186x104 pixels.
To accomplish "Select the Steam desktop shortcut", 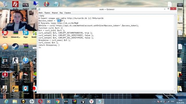I will click(x=15, y=47).
